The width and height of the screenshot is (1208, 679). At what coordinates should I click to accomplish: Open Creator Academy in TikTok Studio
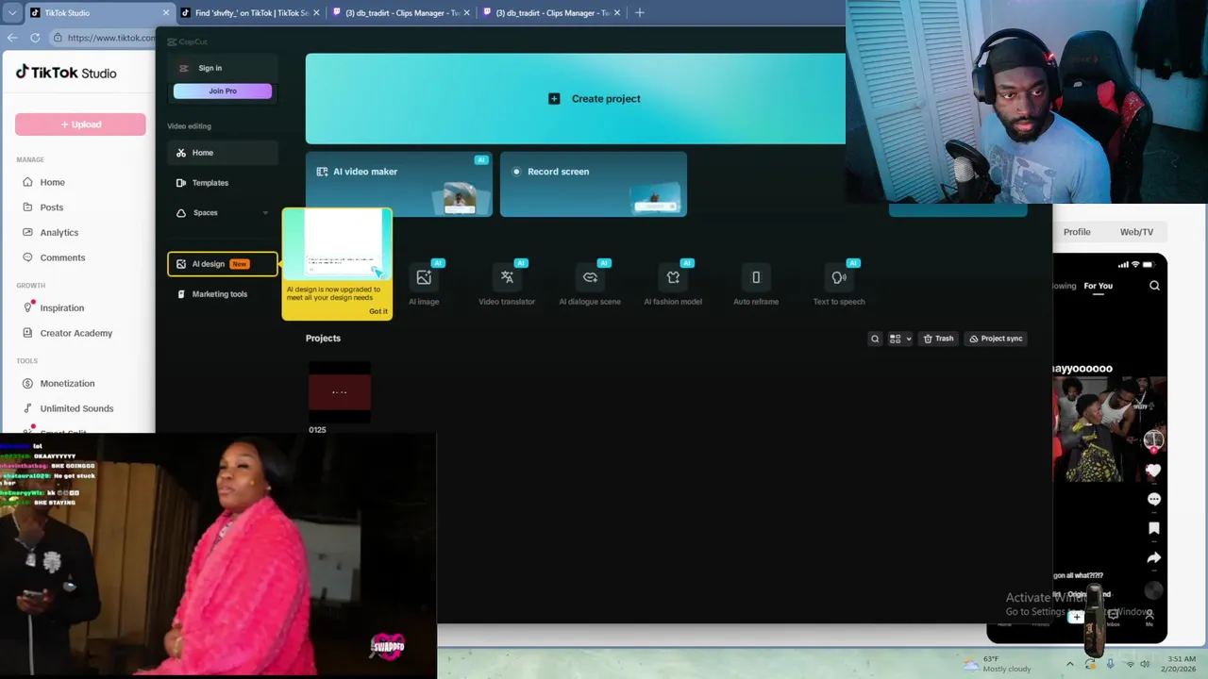click(x=75, y=333)
